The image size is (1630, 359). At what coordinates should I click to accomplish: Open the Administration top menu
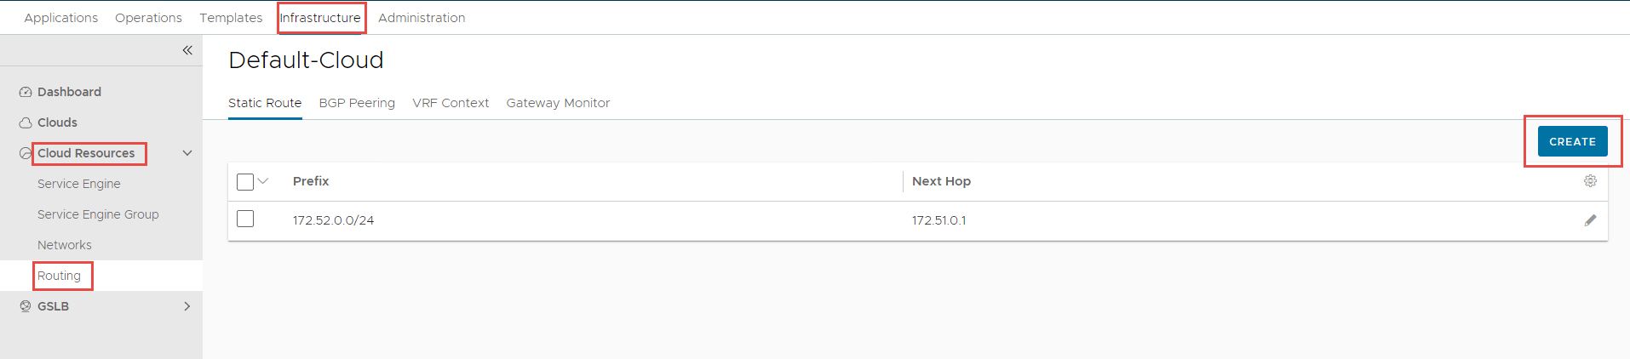pyautogui.click(x=422, y=18)
